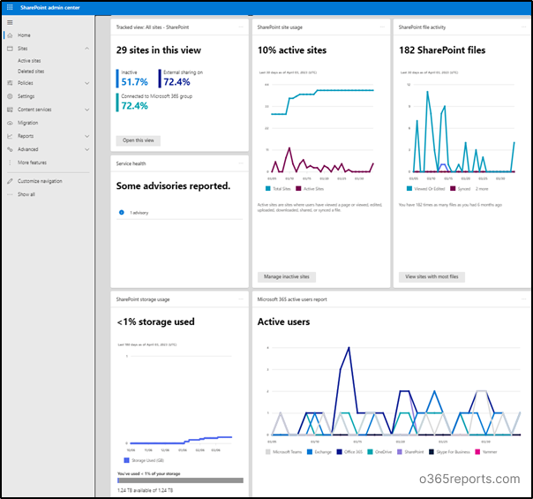Click the Reports chart icon
This screenshot has width=533, height=499.
tap(10, 136)
